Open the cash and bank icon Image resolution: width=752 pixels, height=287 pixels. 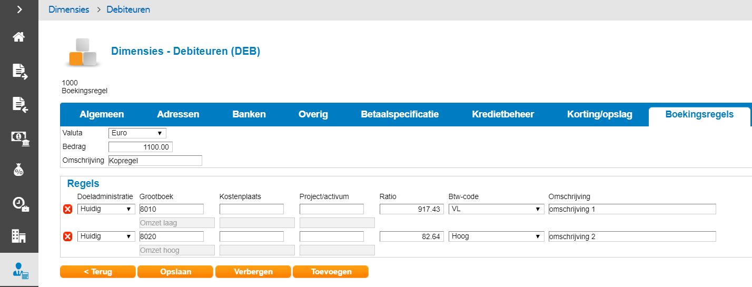(19, 137)
